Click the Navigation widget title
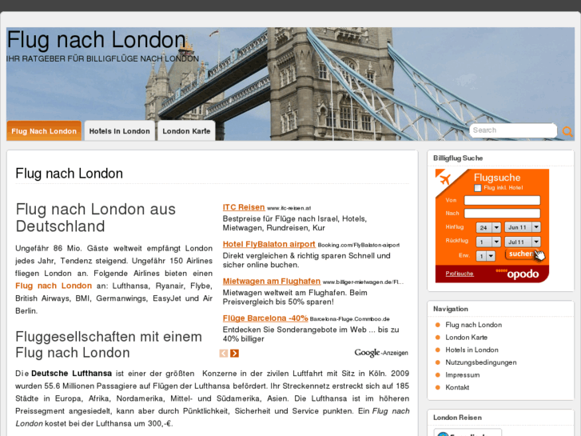Image resolution: width=581 pixels, height=436 pixels. click(x=451, y=309)
